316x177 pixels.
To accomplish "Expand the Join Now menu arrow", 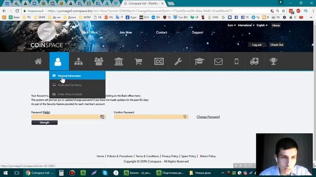I will coord(142,32).
